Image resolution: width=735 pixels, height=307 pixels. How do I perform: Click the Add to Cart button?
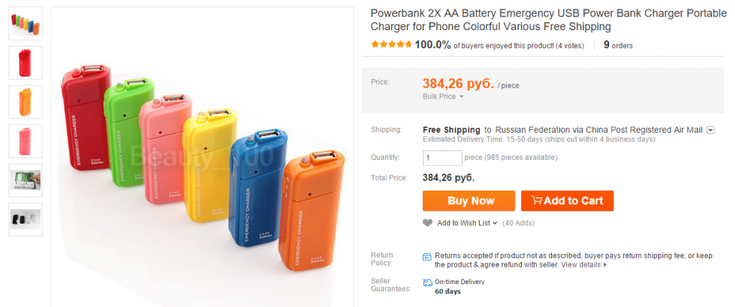[x=567, y=201]
